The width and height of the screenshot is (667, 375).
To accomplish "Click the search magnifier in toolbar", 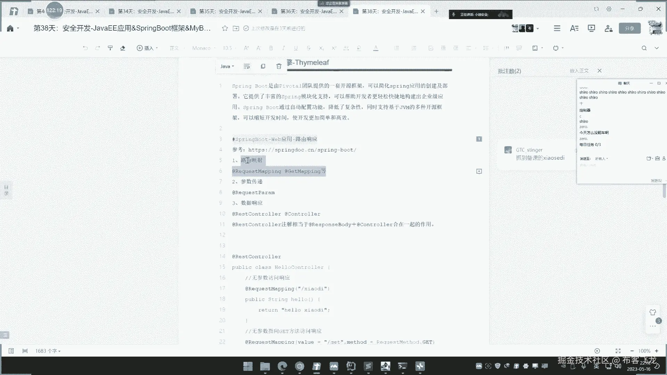I will [x=644, y=48].
